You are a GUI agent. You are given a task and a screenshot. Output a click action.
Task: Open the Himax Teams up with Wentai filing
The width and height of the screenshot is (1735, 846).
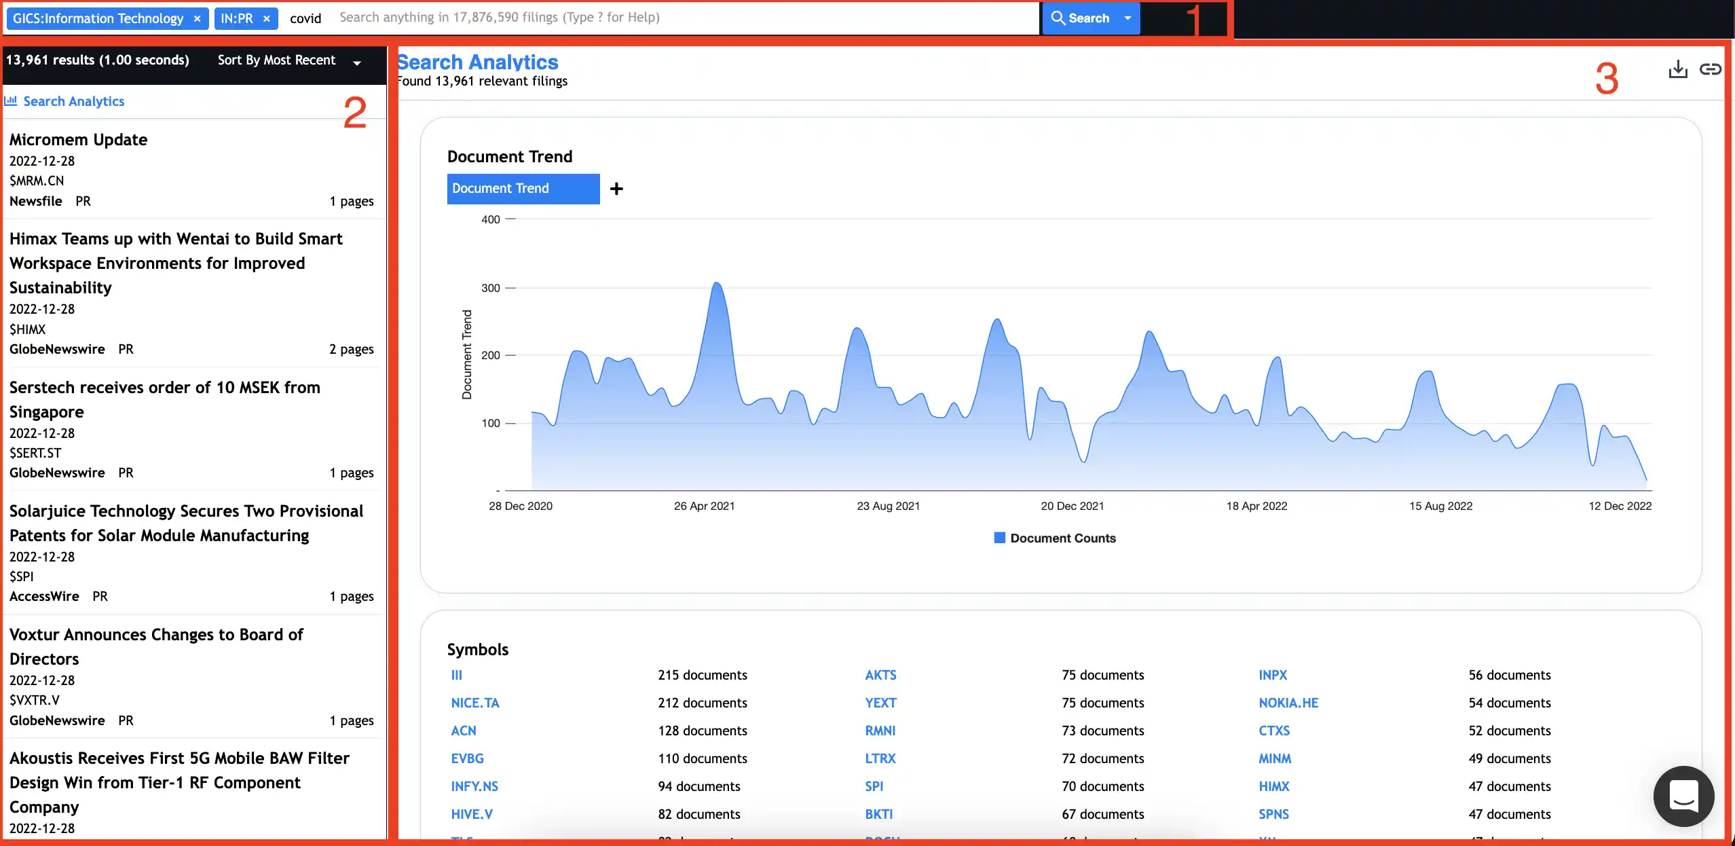[x=176, y=263]
